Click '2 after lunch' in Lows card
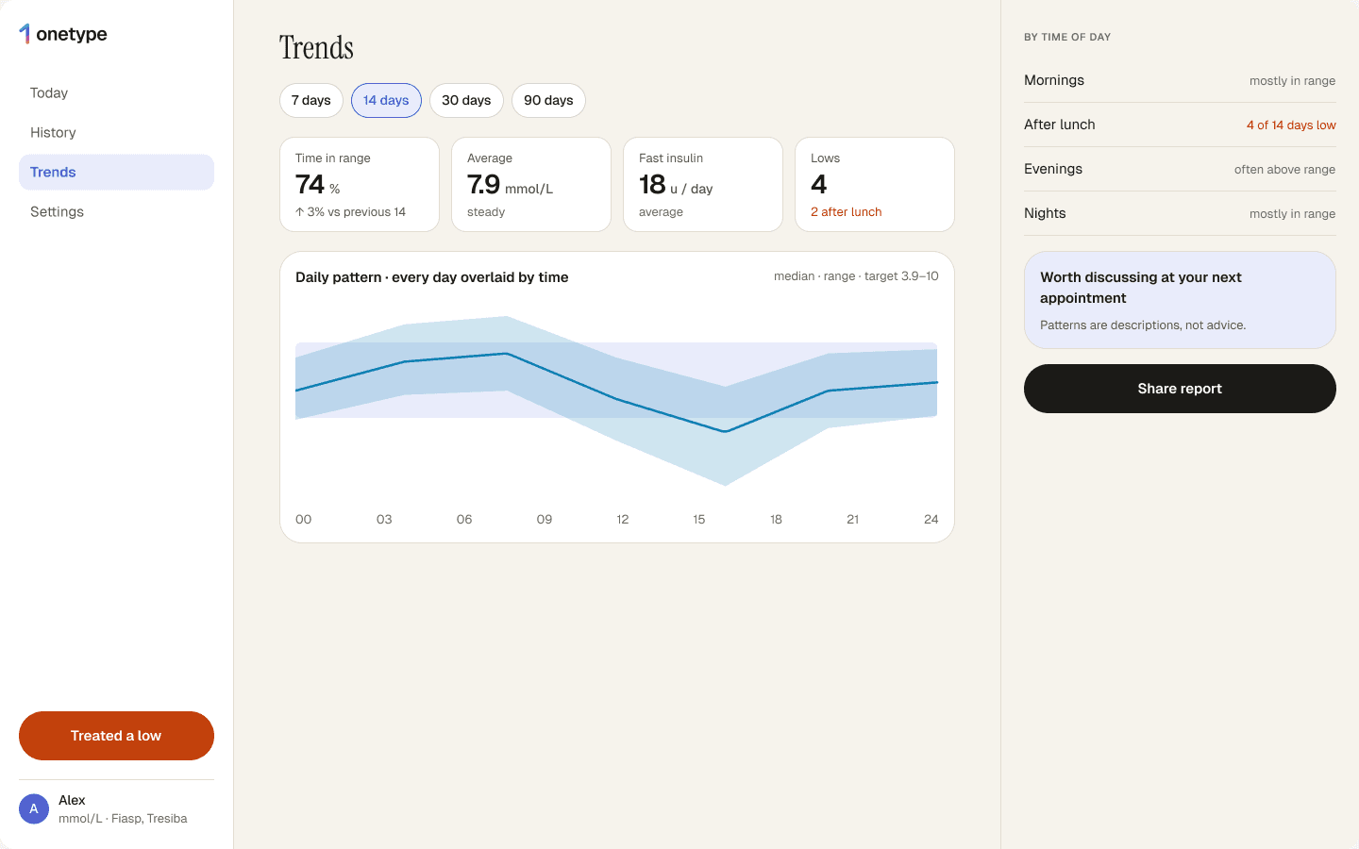Screen dimensions: 1359x849 click(x=846, y=212)
